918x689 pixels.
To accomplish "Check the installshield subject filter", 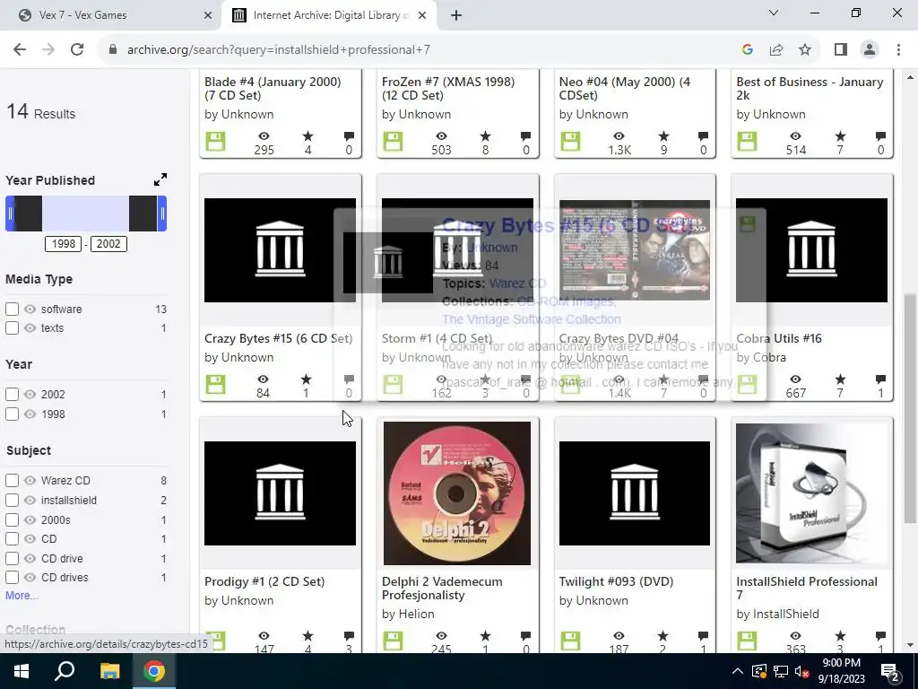I will click(x=12, y=500).
